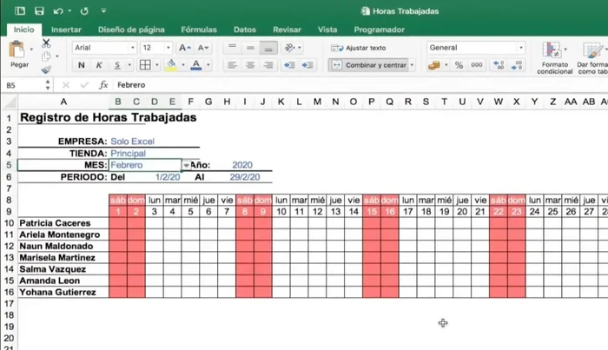Click Dar formato como tabla button
The height and width of the screenshot is (350, 608).
pos(592,58)
